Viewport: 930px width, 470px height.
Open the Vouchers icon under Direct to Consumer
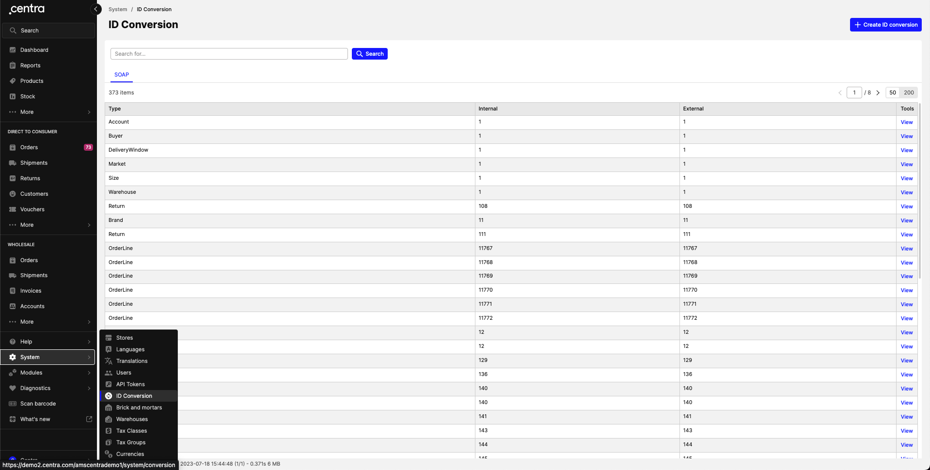click(x=13, y=209)
